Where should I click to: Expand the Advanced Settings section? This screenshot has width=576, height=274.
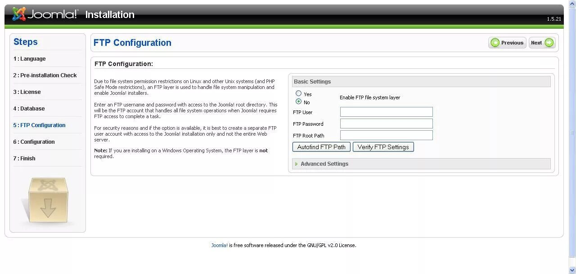(x=421, y=164)
